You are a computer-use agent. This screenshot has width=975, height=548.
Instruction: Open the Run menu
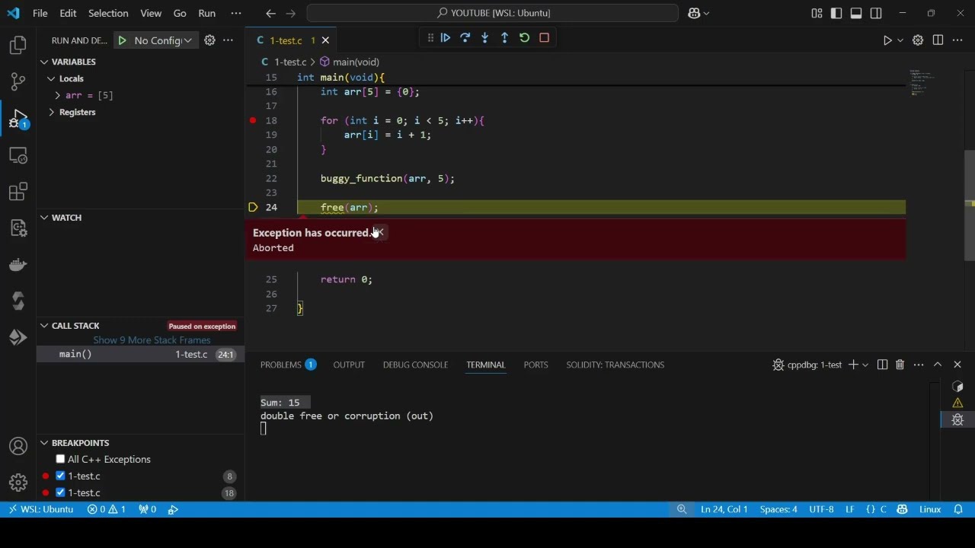point(206,13)
